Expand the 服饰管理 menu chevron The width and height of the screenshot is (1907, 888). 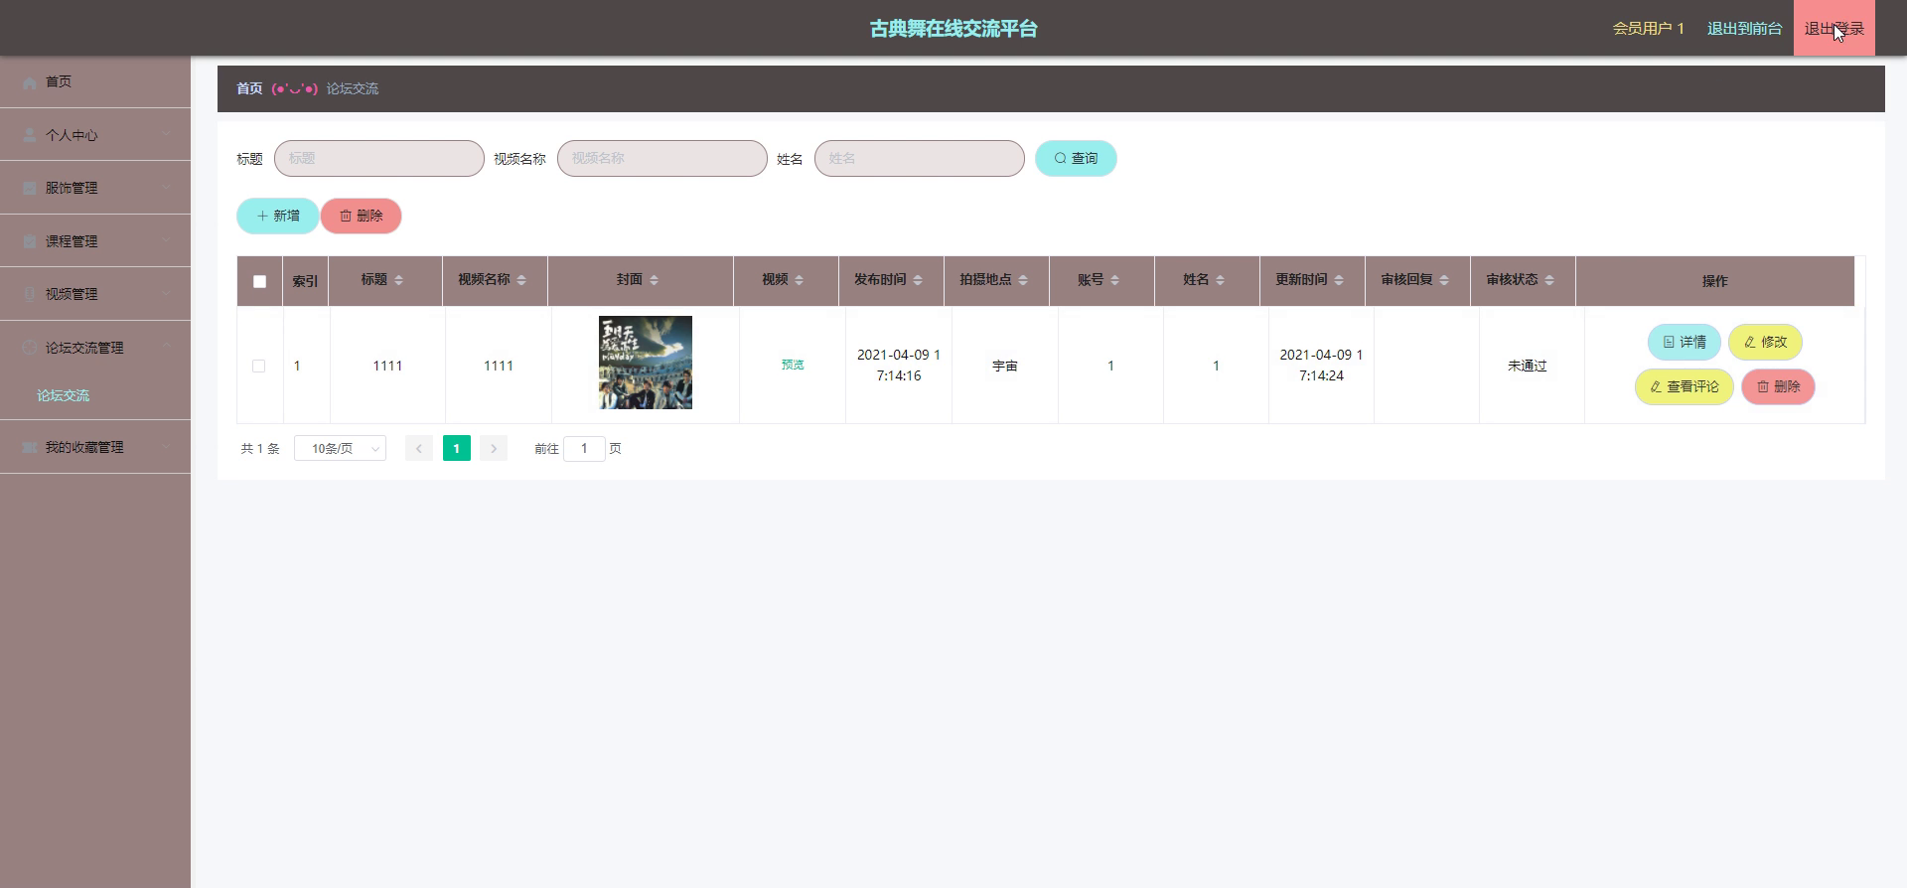pyautogui.click(x=166, y=188)
